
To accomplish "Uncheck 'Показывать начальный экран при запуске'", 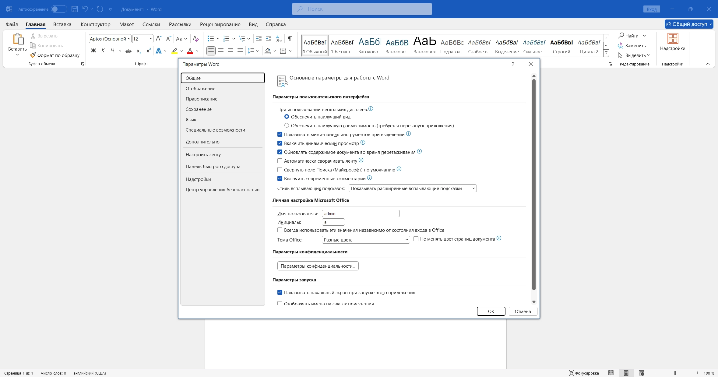I will pyautogui.click(x=280, y=292).
